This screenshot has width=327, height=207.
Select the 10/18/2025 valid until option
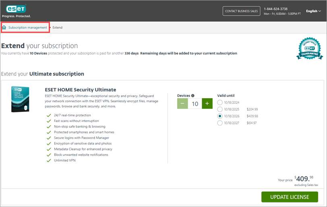coord(220,109)
